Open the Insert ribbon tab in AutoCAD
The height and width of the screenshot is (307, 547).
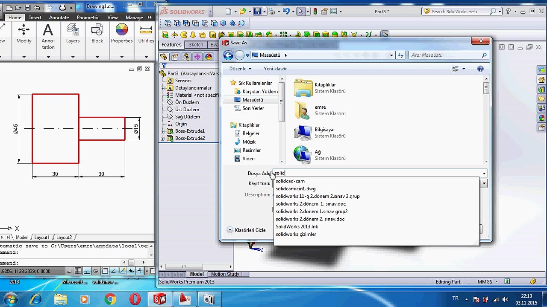tap(35, 17)
